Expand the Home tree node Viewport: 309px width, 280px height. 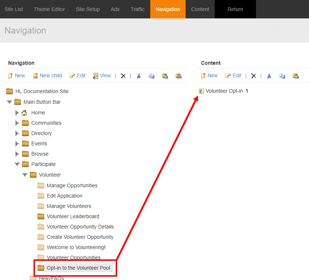click(x=17, y=113)
